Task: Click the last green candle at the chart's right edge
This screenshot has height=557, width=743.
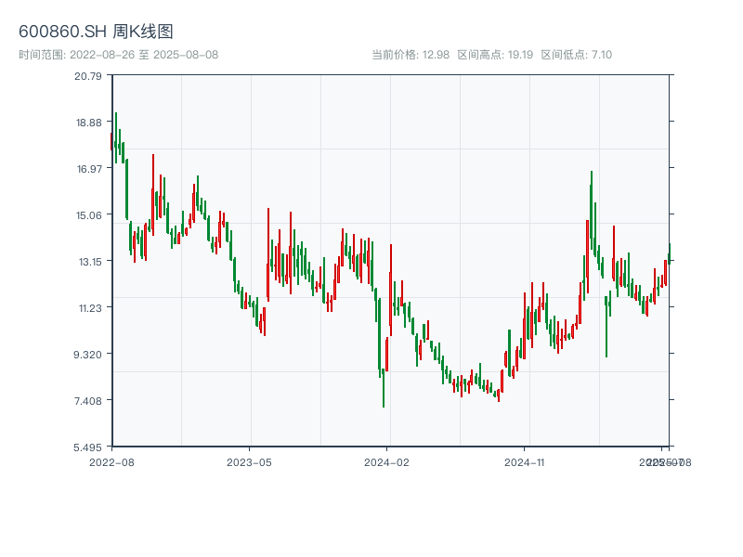Action: pos(670,253)
